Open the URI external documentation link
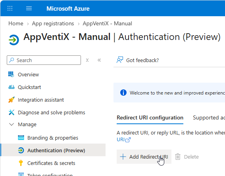This screenshot has height=176, width=225. 123,140
